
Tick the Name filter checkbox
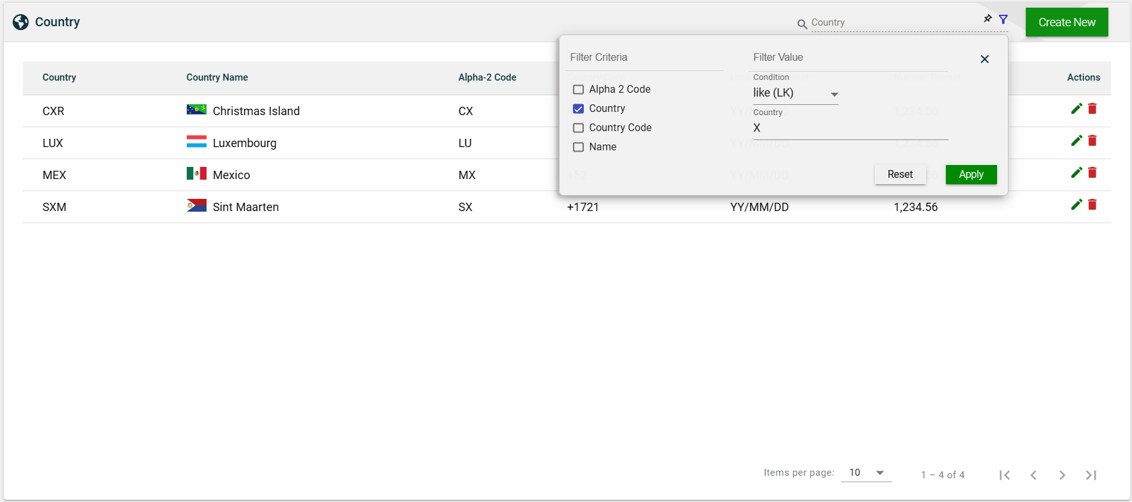578,147
